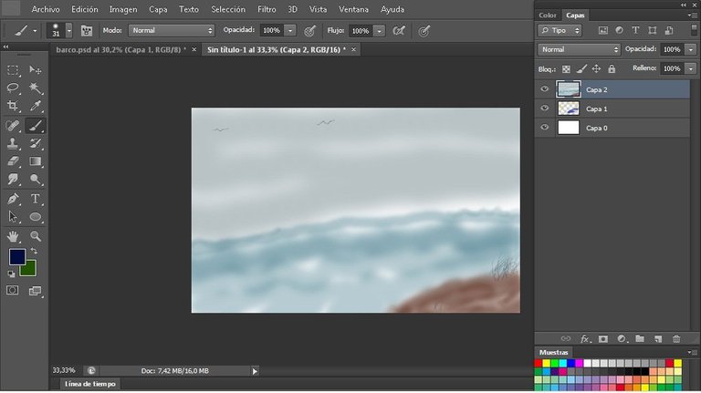Select the Eraser tool
This screenshot has width=701, height=393.
(x=13, y=161)
